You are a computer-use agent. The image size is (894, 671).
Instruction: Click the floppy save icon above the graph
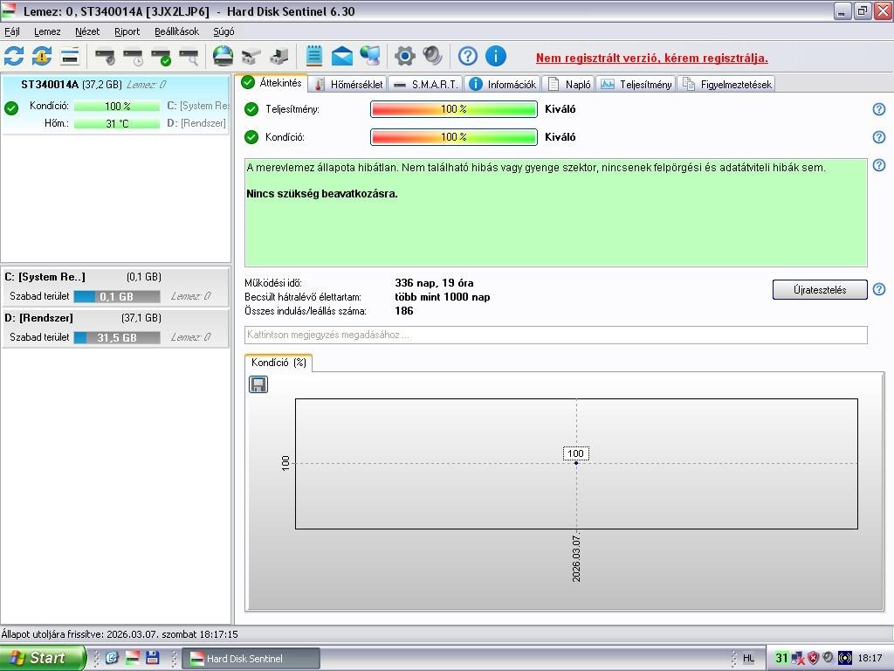(258, 384)
